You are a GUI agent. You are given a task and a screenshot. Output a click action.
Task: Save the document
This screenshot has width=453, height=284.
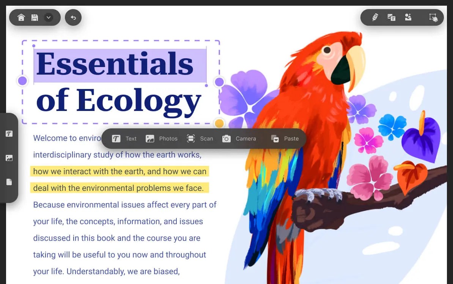(x=35, y=17)
